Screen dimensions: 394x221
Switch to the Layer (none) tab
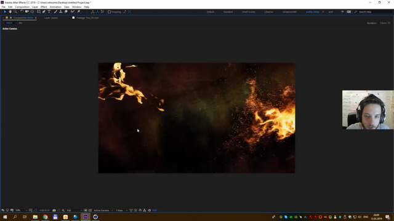51,18
